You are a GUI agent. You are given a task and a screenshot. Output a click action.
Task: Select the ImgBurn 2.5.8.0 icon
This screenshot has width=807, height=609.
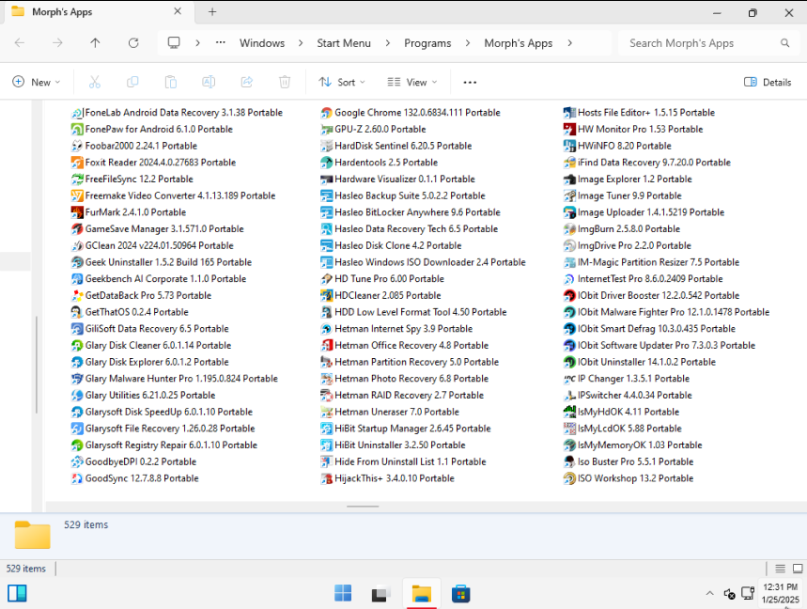569,229
